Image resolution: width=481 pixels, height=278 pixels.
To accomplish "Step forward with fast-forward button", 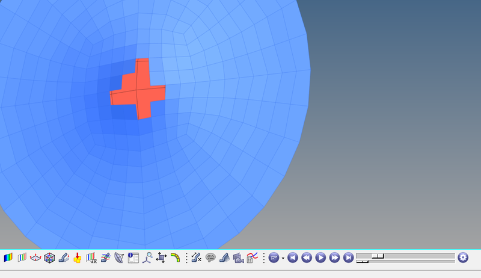I will [334, 258].
